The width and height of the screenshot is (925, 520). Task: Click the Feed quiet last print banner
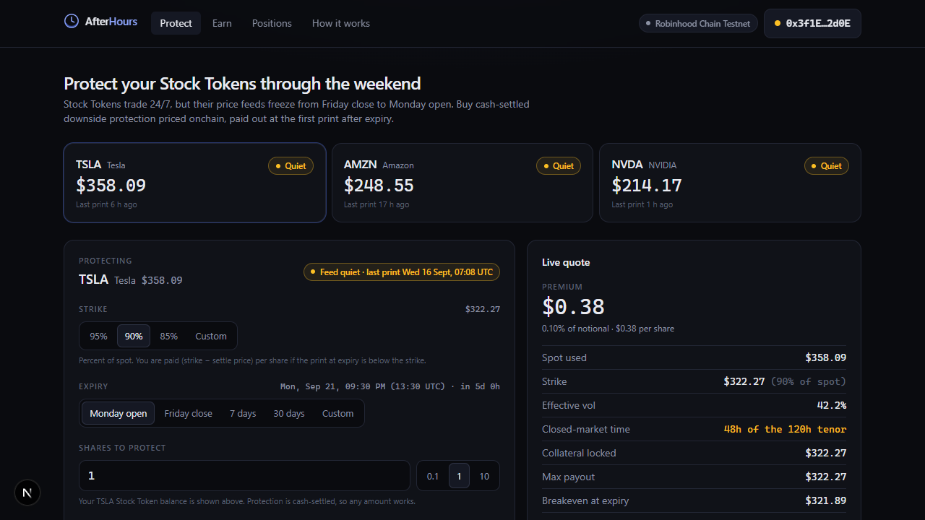tap(402, 272)
